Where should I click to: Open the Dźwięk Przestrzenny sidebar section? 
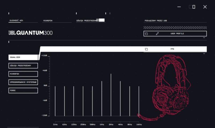click(23, 65)
